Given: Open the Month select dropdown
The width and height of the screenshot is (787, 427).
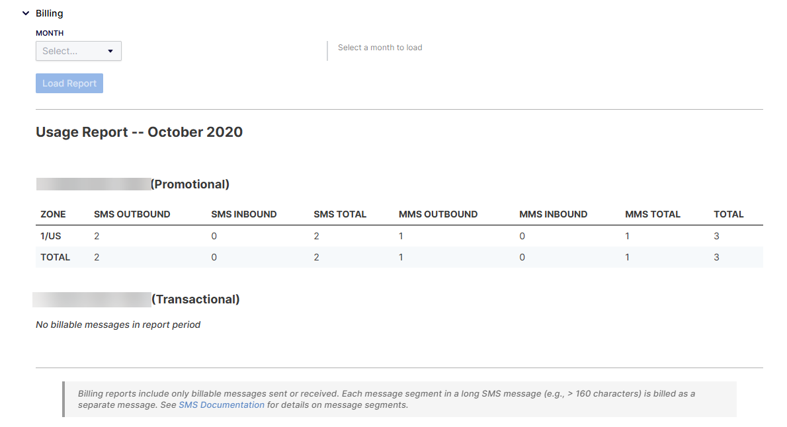Looking at the screenshot, I should 78,51.
